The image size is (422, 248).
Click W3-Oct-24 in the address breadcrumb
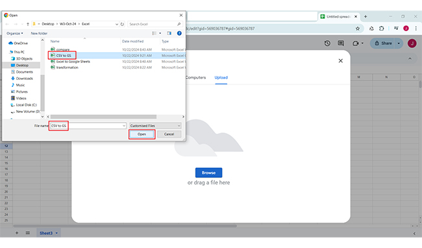click(x=68, y=24)
